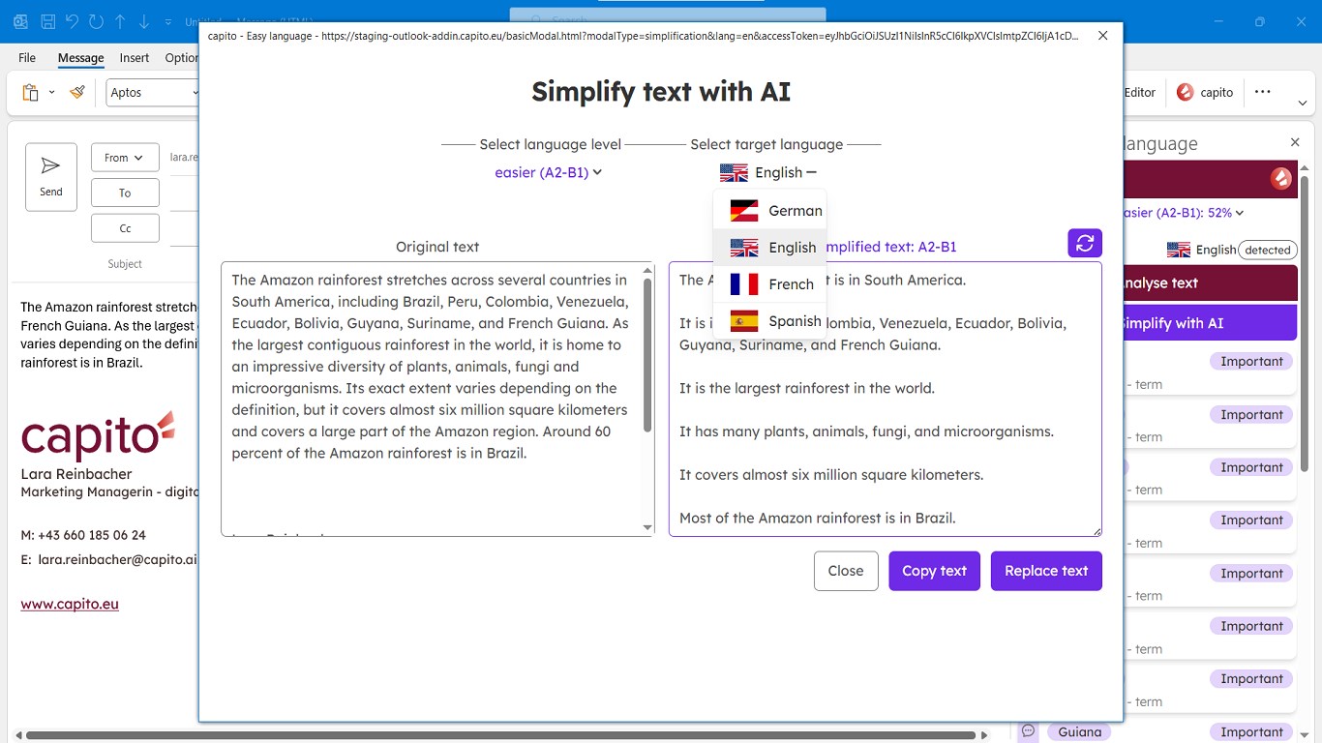
Task: Switch to the Message ribbon tab
Action: point(80,57)
